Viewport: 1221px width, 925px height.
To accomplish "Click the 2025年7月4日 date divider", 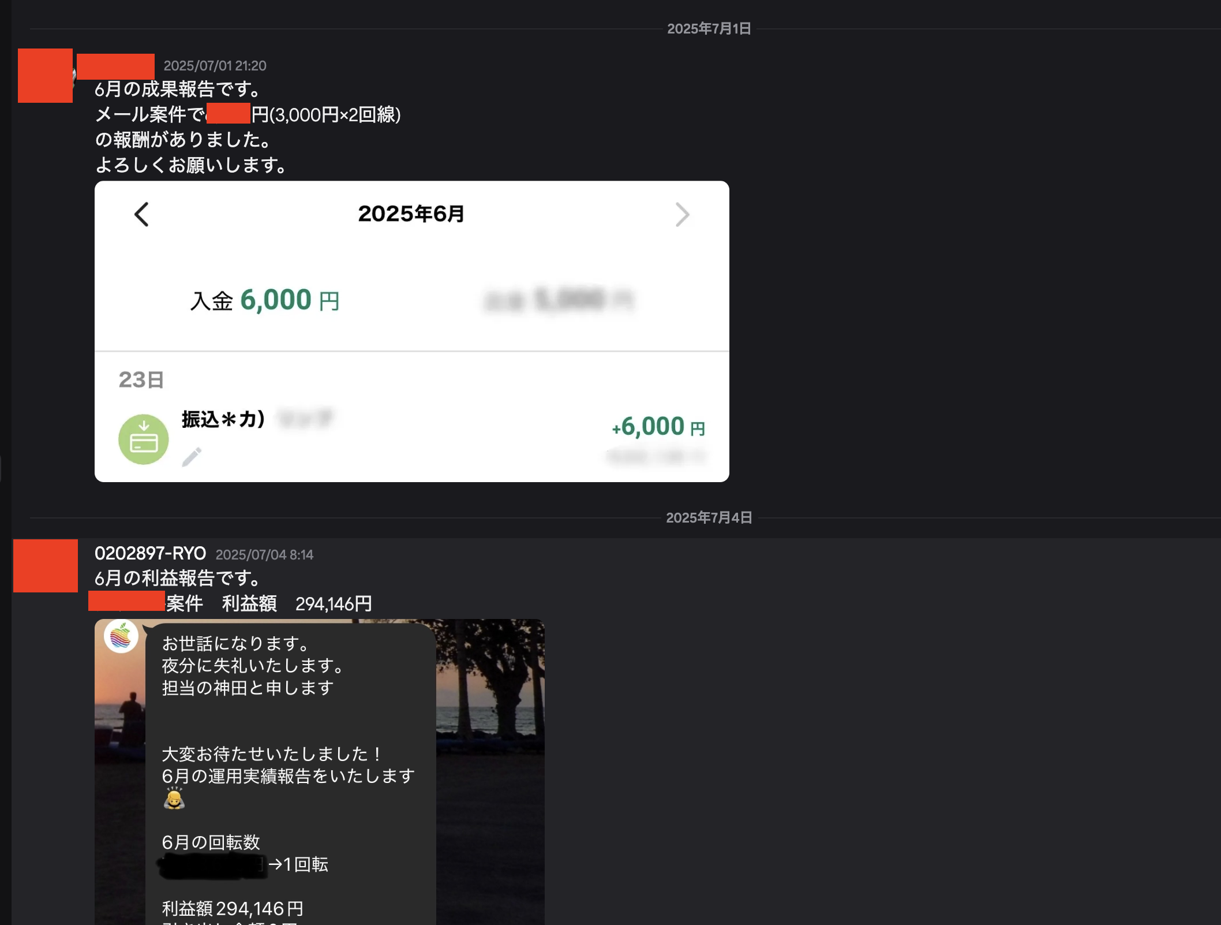I will pyautogui.click(x=709, y=518).
